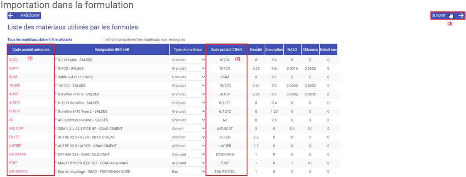Click the red question mark beside Sable 0/4 CLR

pyautogui.click(x=56, y=77)
